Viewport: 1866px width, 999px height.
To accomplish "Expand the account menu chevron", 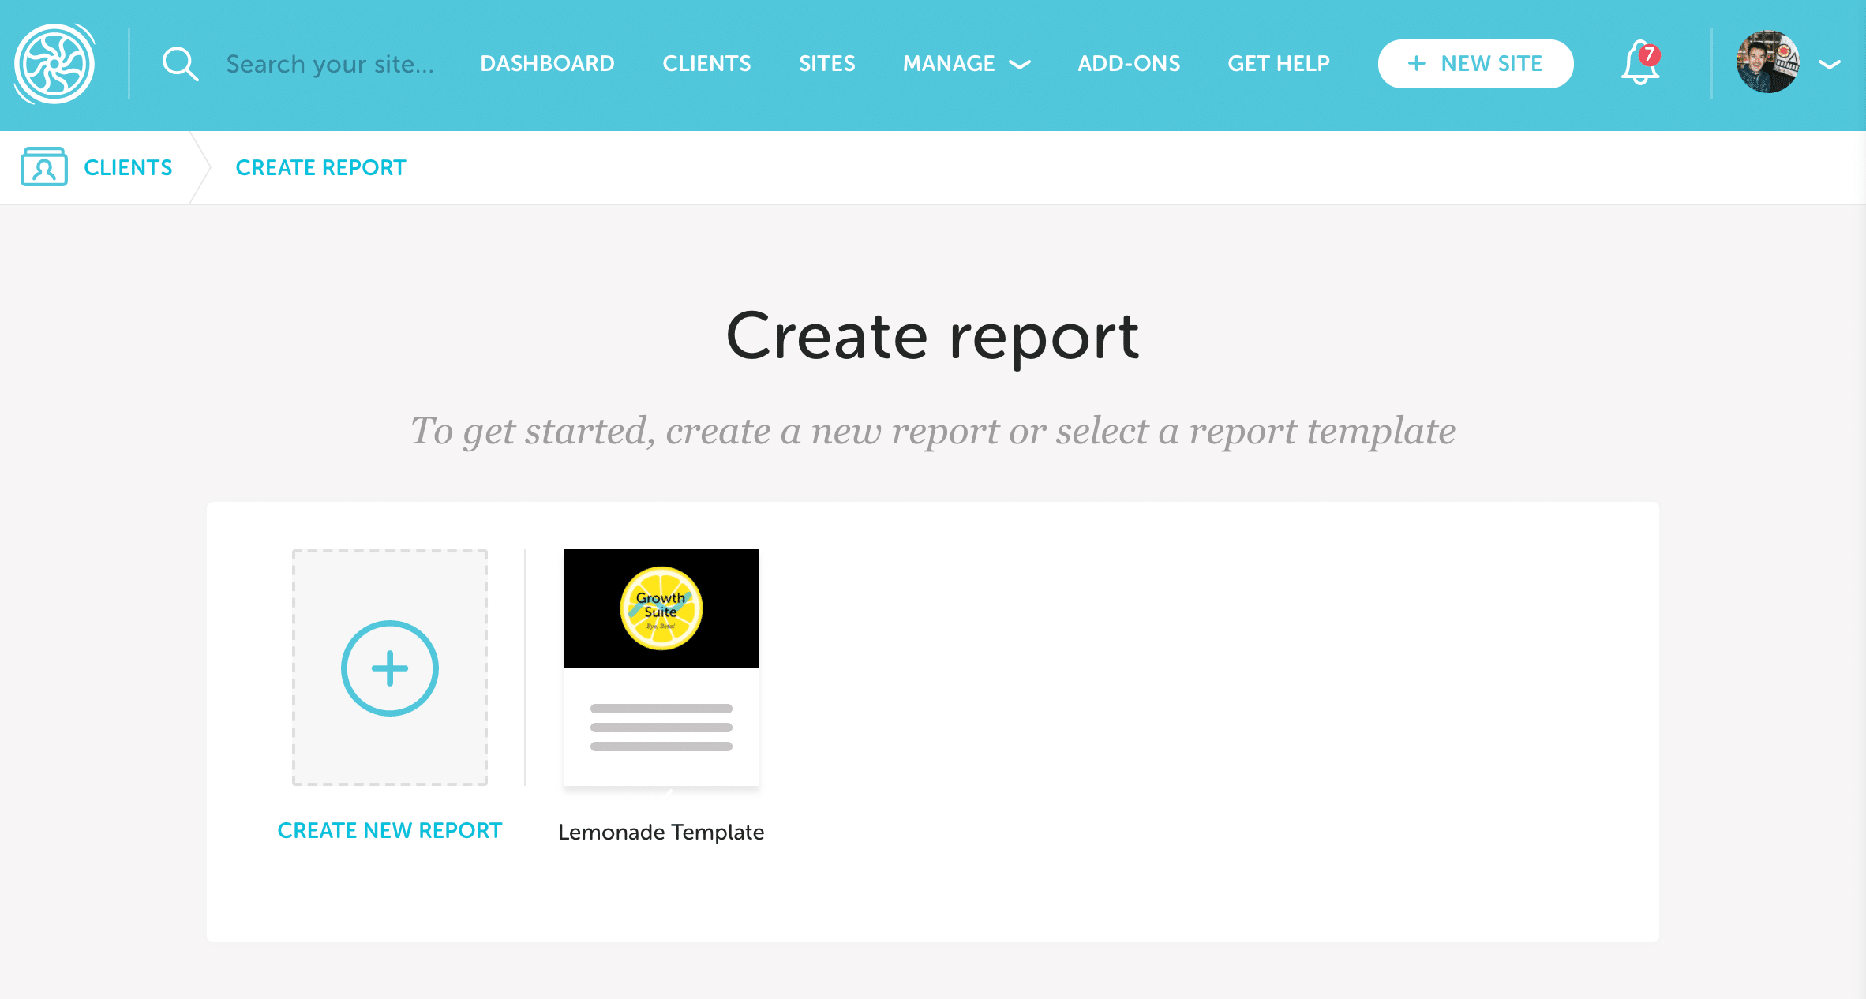I will 1830,65.
